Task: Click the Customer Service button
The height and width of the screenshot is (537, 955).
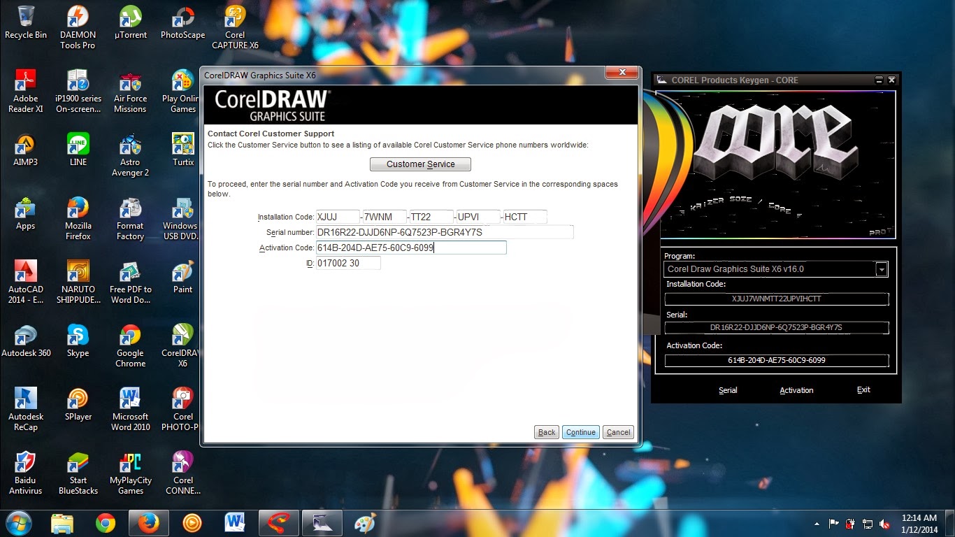Action: coord(420,164)
